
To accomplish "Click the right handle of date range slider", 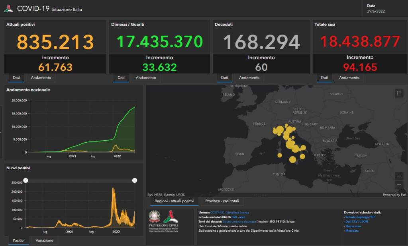I will point(135,180).
